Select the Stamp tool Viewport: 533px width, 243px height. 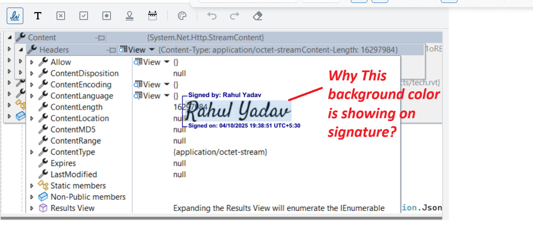[x=130, y=16]
